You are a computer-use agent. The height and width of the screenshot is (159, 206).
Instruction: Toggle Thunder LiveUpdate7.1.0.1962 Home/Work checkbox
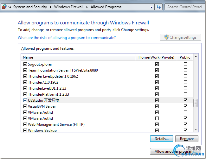click(157, 76)
